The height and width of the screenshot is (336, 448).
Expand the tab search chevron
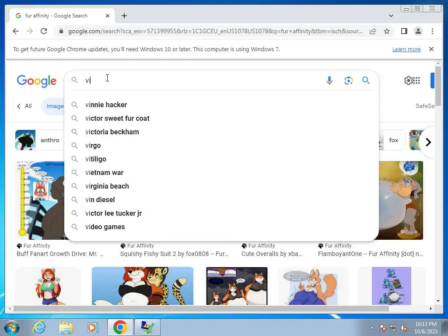coord(391,16)
